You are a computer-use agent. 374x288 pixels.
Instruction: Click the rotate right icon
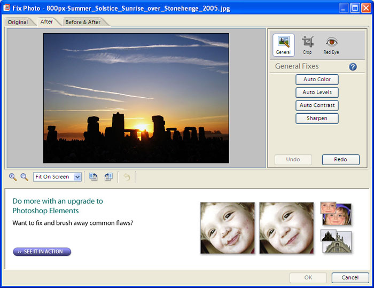[x=108, y=177]
